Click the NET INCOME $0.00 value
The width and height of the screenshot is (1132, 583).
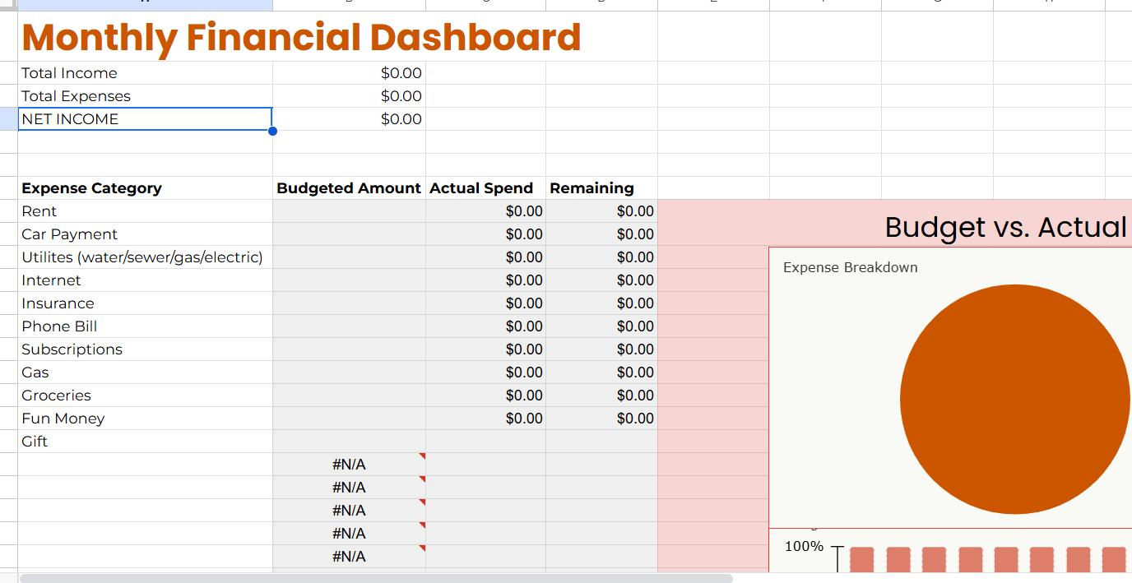click(401, 119)
